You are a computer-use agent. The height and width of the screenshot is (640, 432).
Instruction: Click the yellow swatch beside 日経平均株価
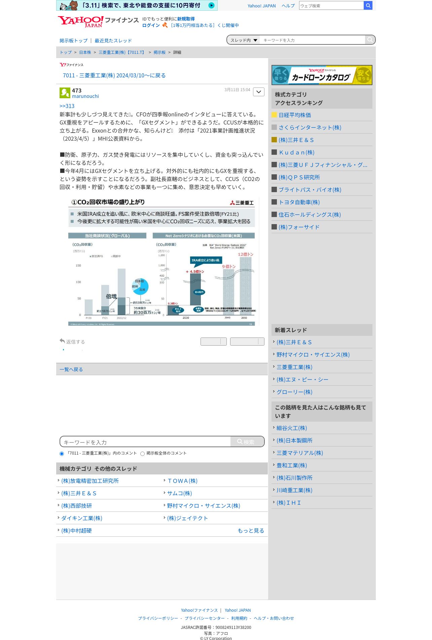tap(274, 115)
